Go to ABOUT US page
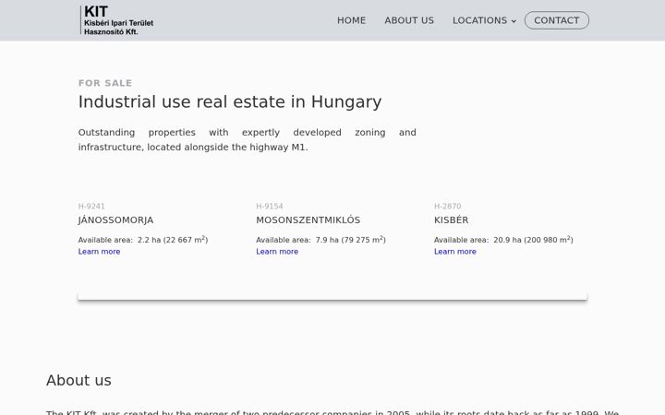Screen dimensions: 665x415 (x=409, y=20)
